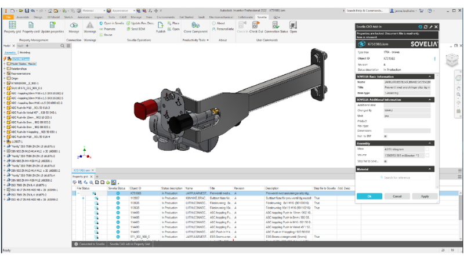Click the Cancel button in Sovelia panel
The height and width of the screenshot is (261, 464).
pyautogui.click(x=397, y=196)
